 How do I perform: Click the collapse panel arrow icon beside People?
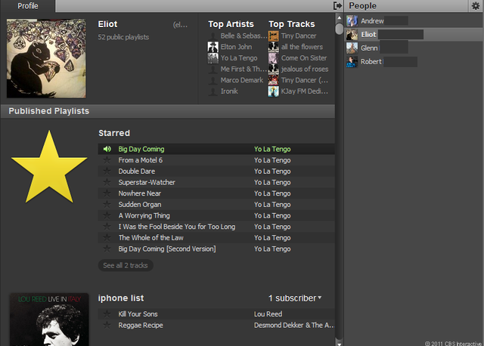[338, 5]
